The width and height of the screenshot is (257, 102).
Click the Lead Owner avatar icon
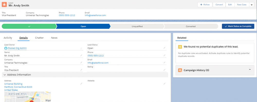tap(6, 48)
